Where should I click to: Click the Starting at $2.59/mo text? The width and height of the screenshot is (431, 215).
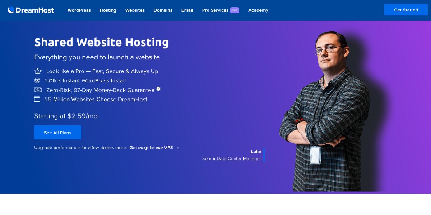66,116
